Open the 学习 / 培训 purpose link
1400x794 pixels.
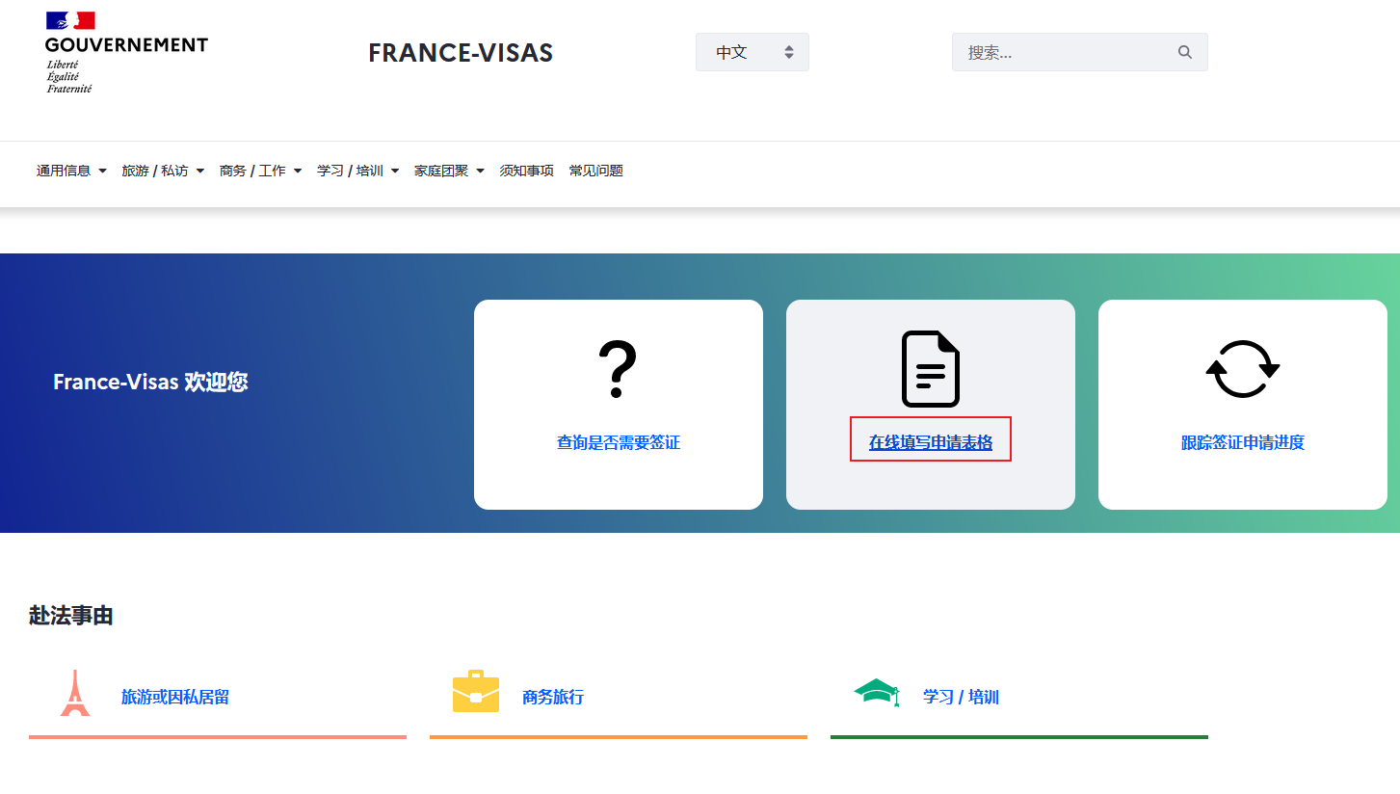pyautogui.click(x=961, y=697)
